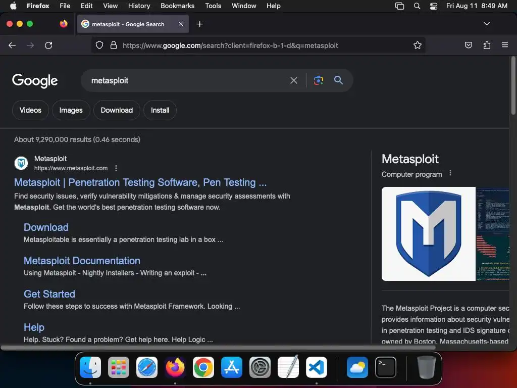Show site security via padlock icon
Viewport: 517px width, 388px height.
(114, 45)
